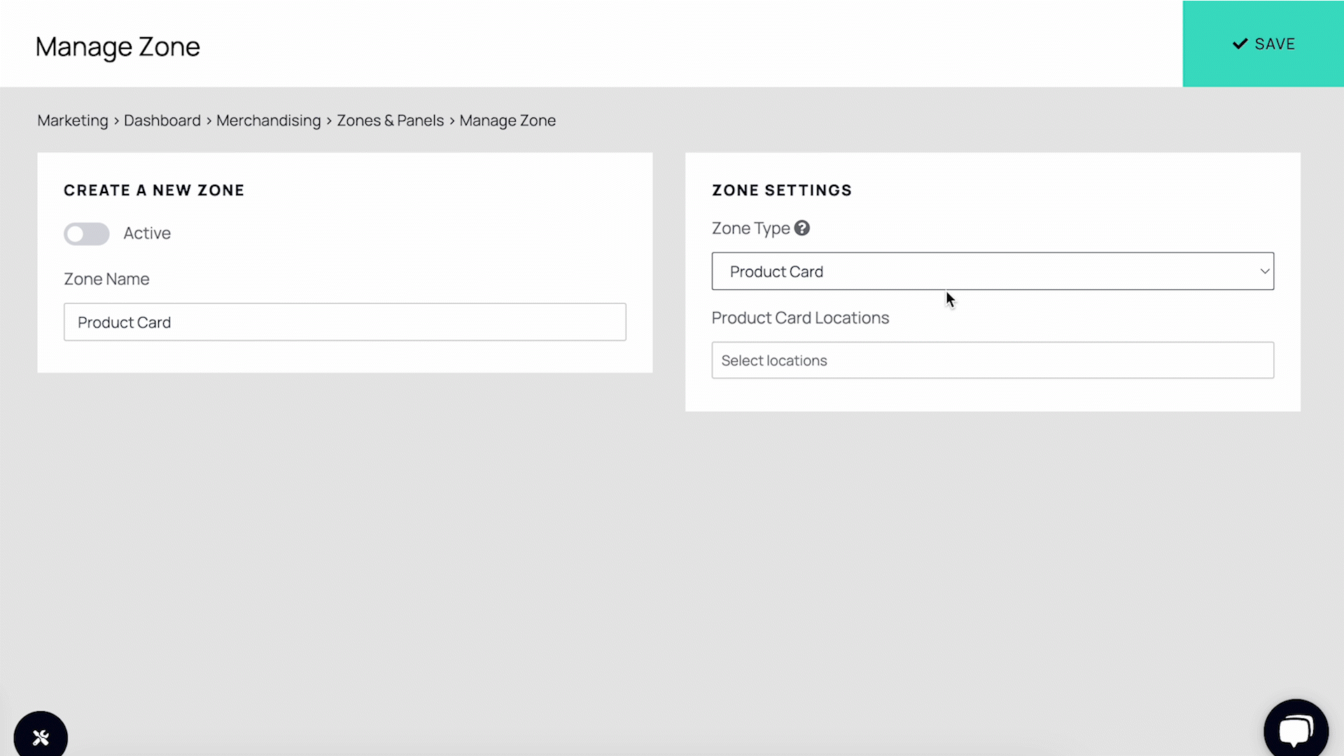Click the Manage Zone page heading
Image resolution: width=1344 pixels, height=756 pixels.
(x=118, y=47)
